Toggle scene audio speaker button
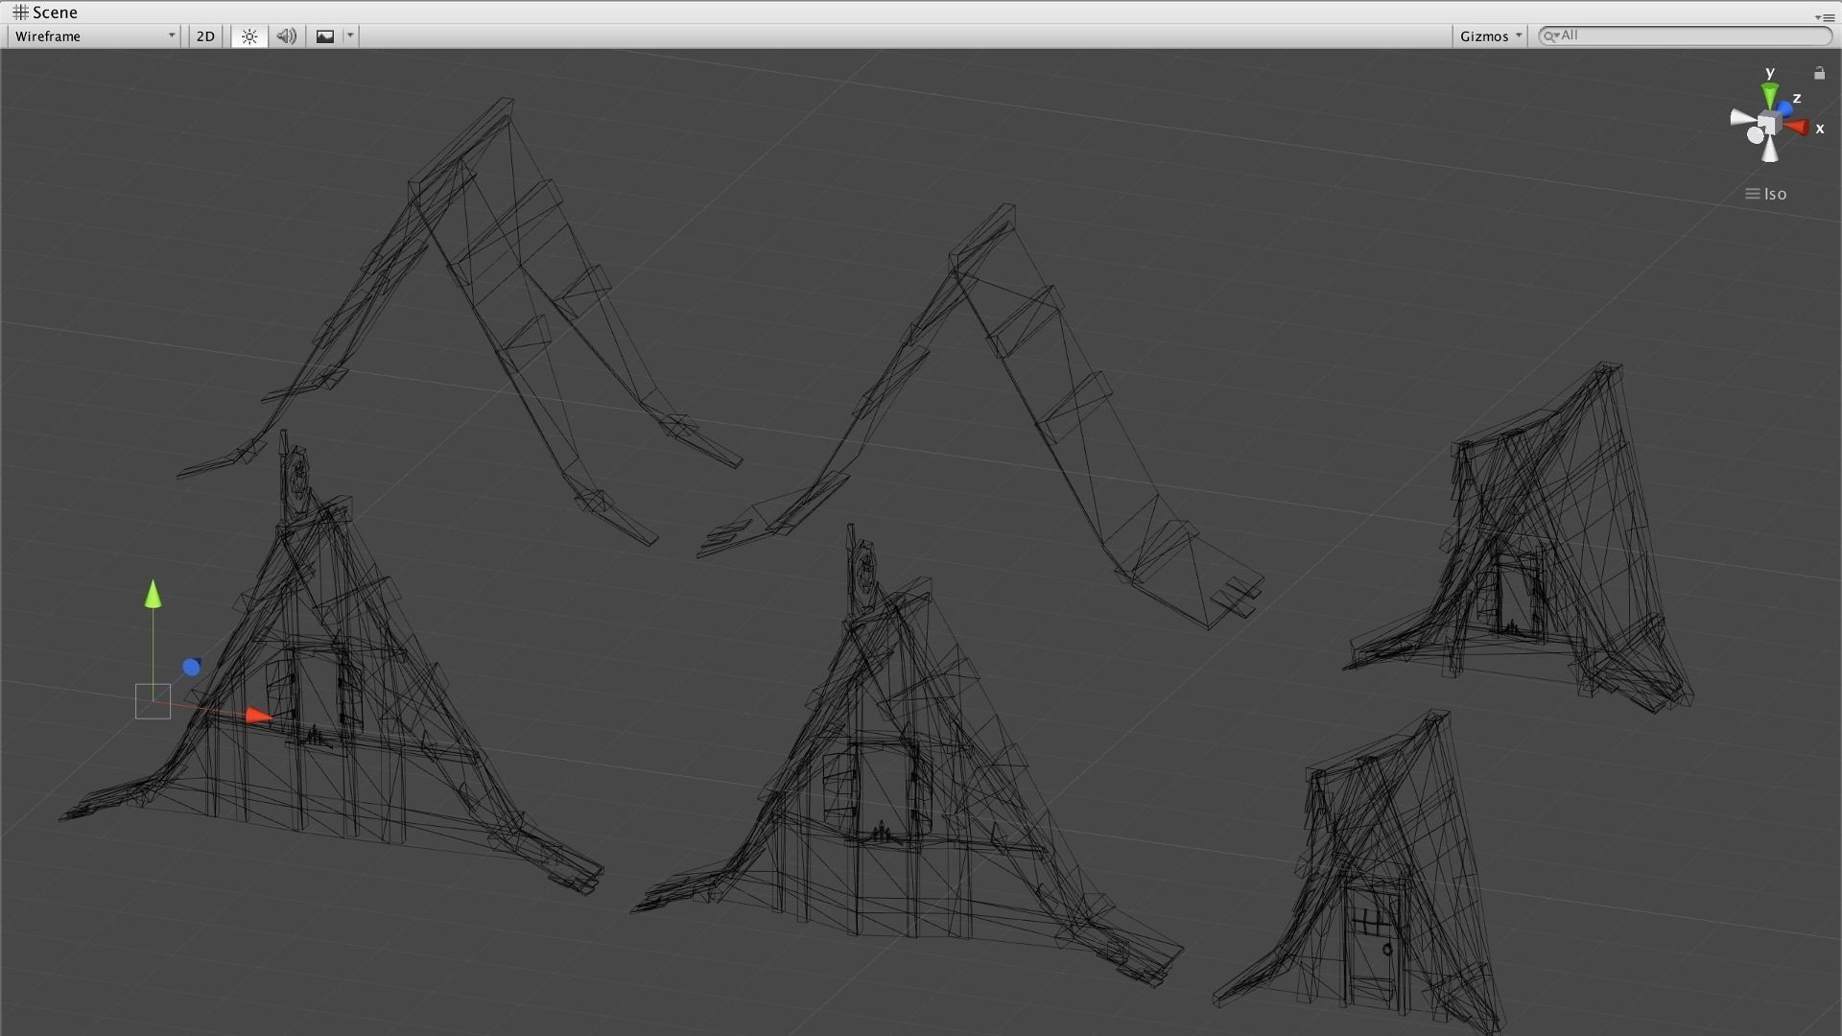The height and width of the screenshot is (1036, 1842). pos(286,36)
